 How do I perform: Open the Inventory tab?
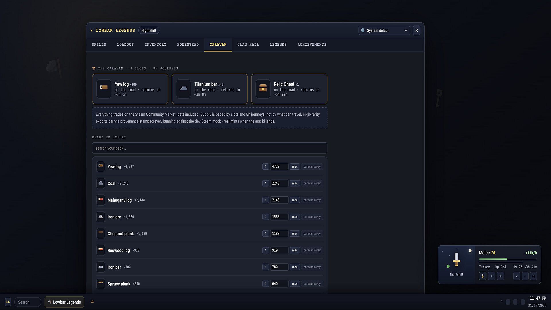pyautogui.click(x=156, y=44)
